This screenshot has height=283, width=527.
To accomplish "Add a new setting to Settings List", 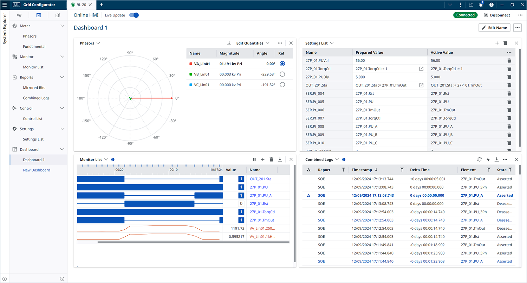I will tap(497, 43).
